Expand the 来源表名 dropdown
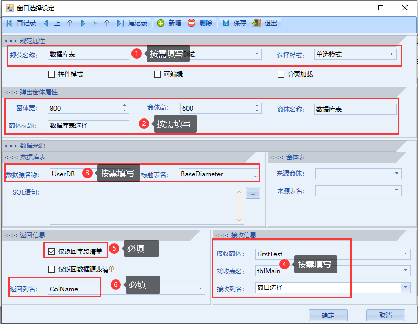 397,190
